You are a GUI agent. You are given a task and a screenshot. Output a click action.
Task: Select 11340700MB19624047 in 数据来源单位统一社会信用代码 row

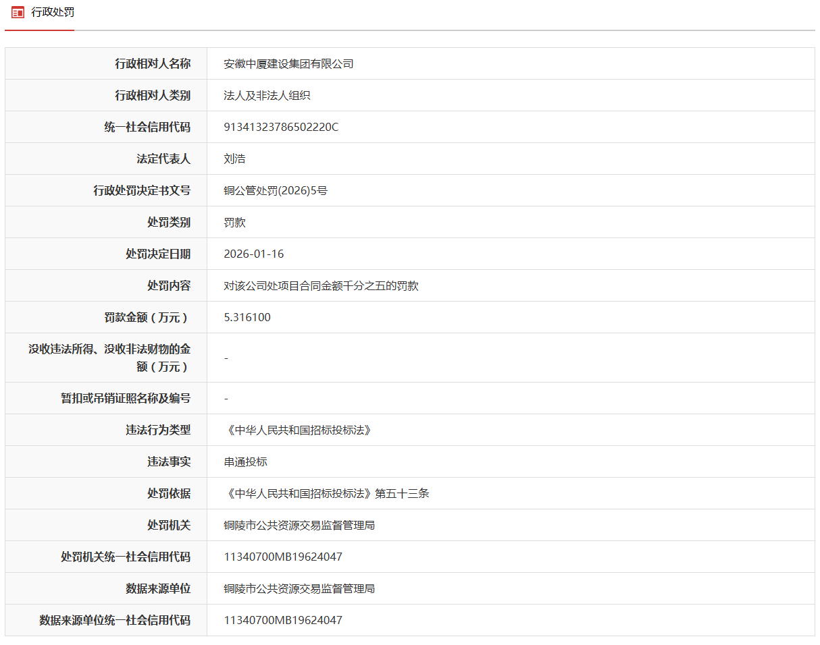point(283,621)
